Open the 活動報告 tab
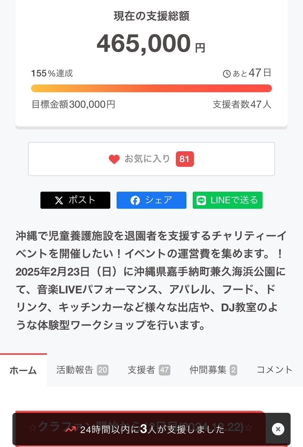The height and width of the screenshot is (447, 303). click(x=82, y=370)
